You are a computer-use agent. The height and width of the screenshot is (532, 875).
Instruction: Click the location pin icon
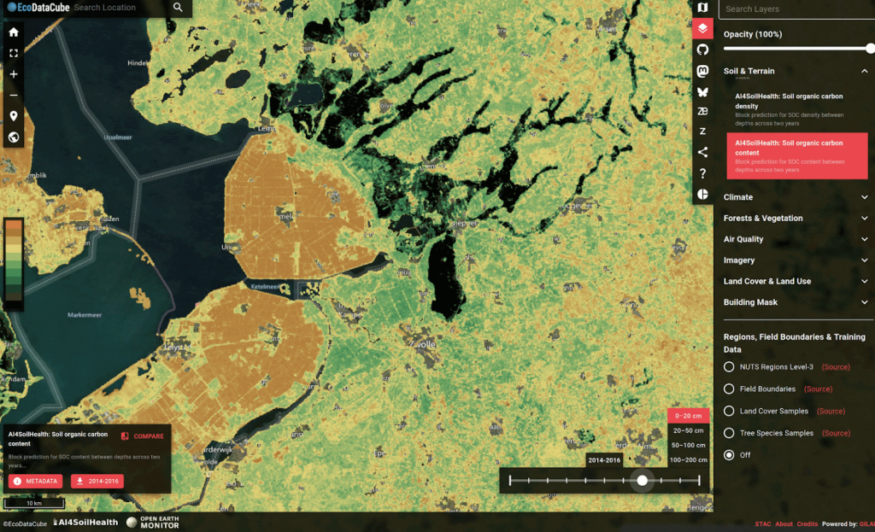point(14,116)
